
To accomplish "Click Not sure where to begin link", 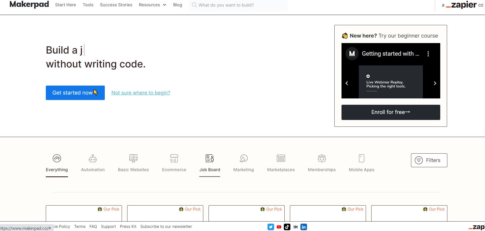I will click(x=141, y=93).
